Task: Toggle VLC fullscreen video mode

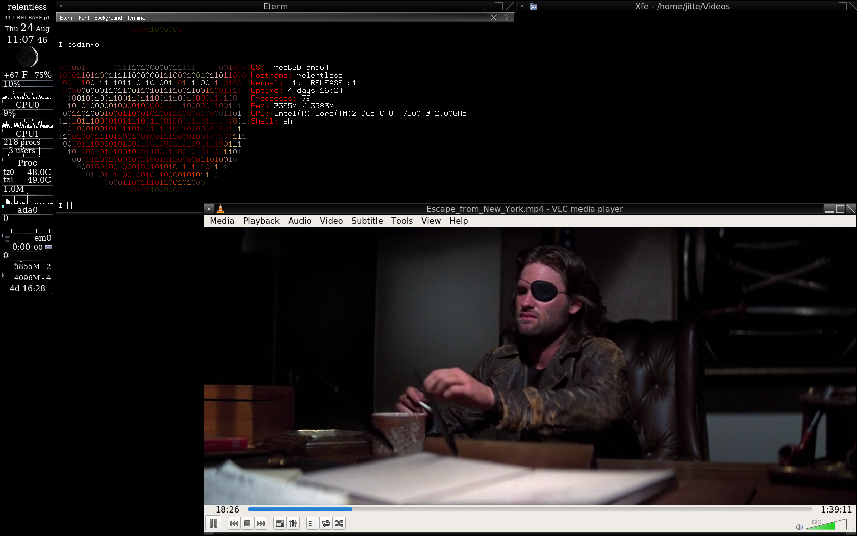Action: 280,523
